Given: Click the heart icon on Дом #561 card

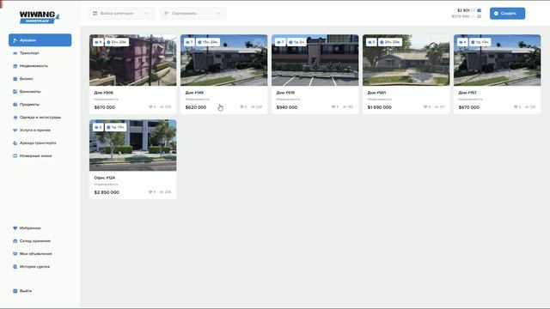Looking at the screenshot, I should (x=425, y=106).
